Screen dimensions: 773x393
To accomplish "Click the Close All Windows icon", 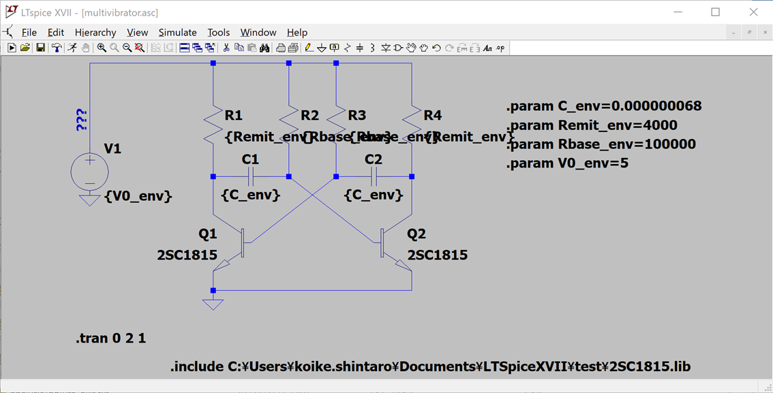I will (210, 48).
